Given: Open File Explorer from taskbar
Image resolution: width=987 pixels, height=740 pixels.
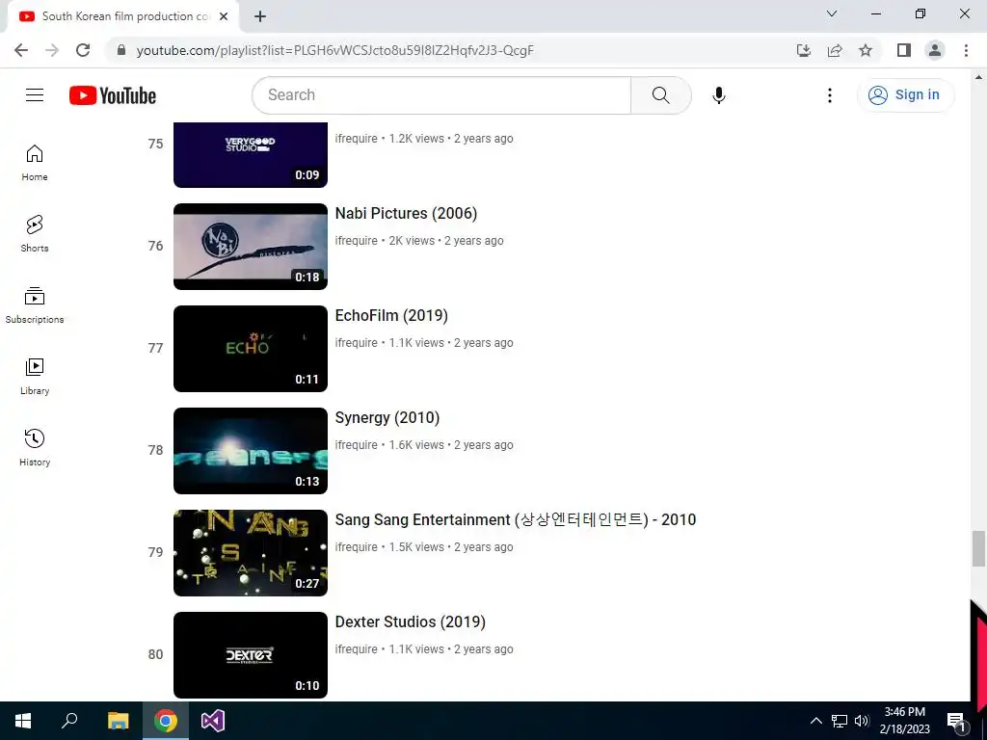Looking at the screenshot, I should [118, 721].
